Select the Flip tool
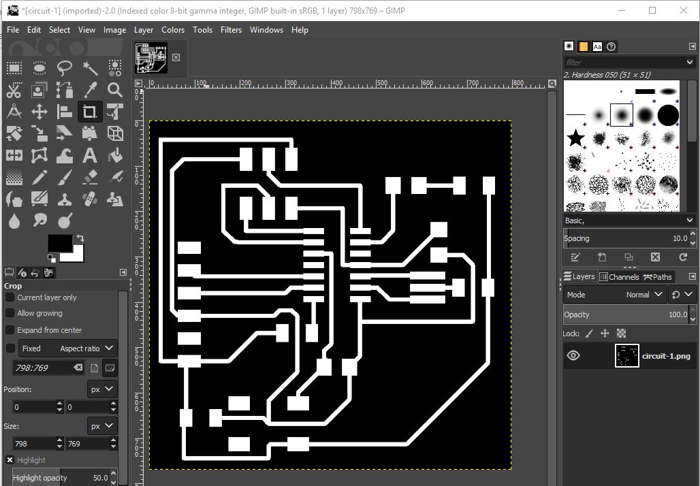Screen dimensions: 700x486 point(14,155)
